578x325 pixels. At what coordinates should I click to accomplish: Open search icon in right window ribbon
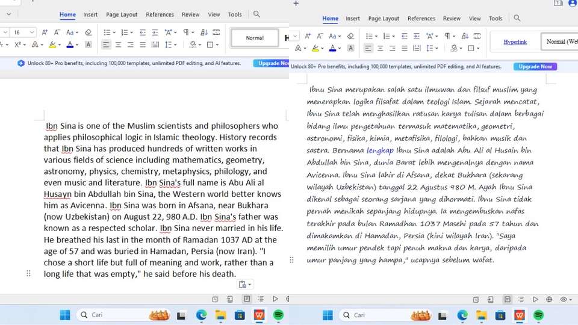click(x=517, y=18)
